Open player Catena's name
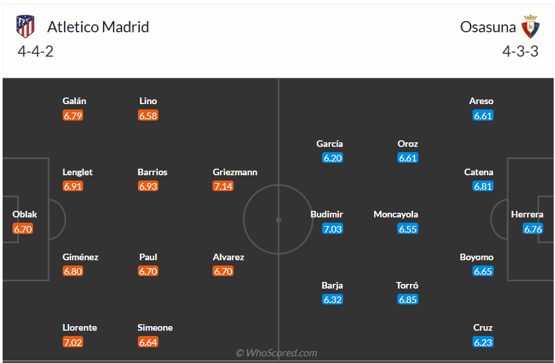The height and width of the screenshot is (363, 555). tap(478, 172)
